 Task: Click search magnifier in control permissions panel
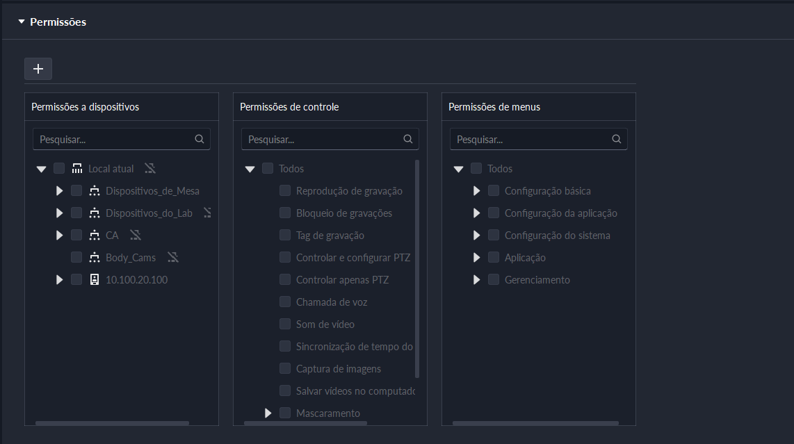tap(408, 139)
